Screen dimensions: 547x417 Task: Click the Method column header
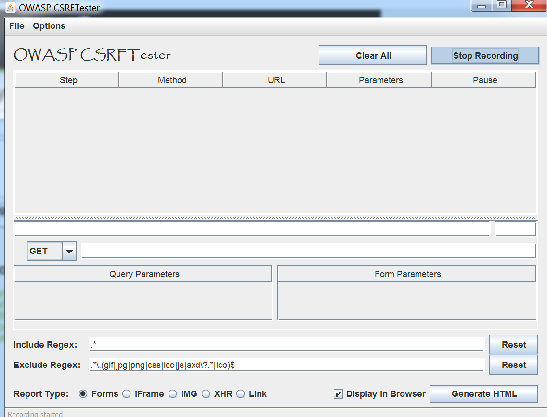pyautogui.click(x=171, y=80)
